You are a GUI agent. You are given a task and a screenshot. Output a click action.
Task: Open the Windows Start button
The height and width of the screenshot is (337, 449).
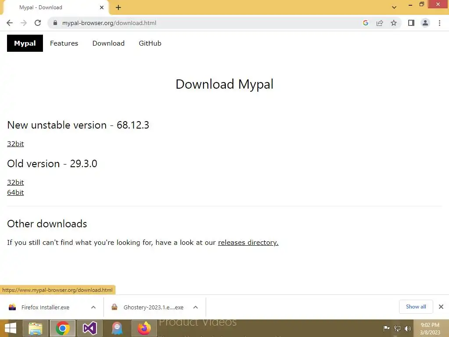point(11,328)
